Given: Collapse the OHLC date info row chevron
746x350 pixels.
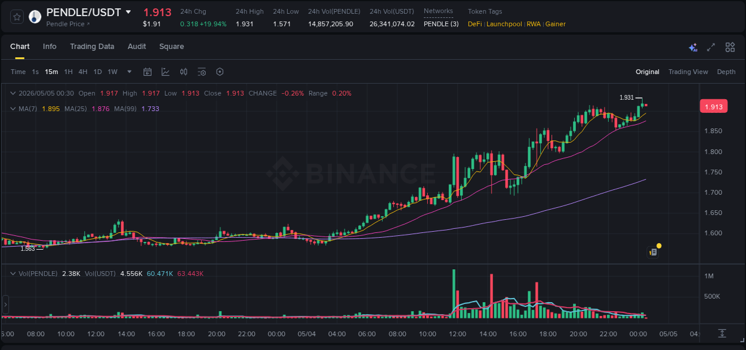Looking at the screenshot, I should 13,93.
